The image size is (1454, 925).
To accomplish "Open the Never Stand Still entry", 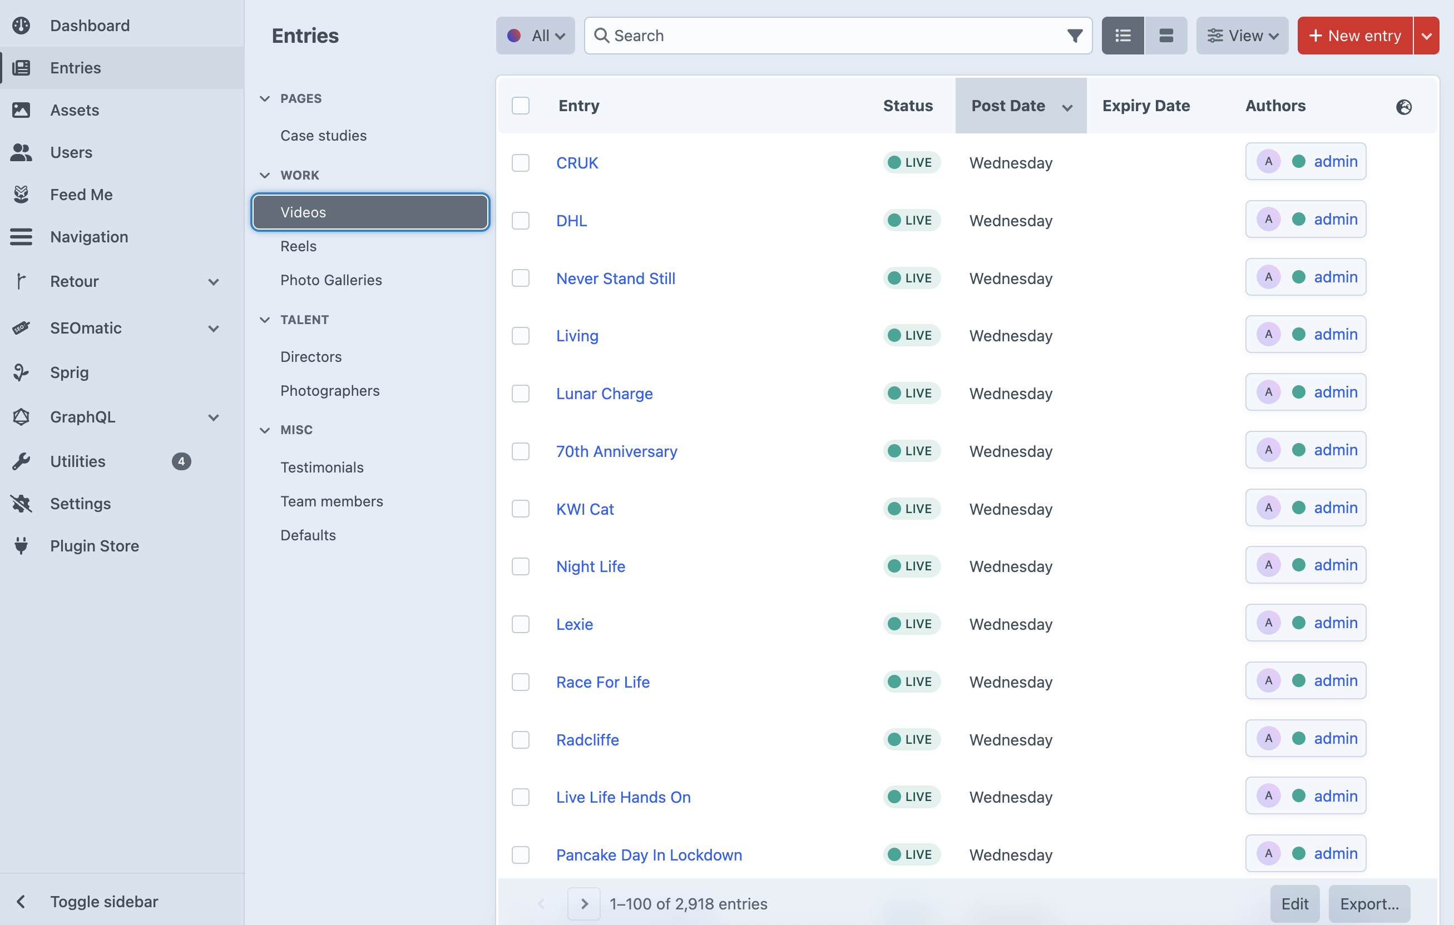I will coord(615,278).
